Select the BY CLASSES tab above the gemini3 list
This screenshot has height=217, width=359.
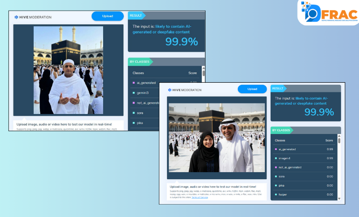coord(139,61)
